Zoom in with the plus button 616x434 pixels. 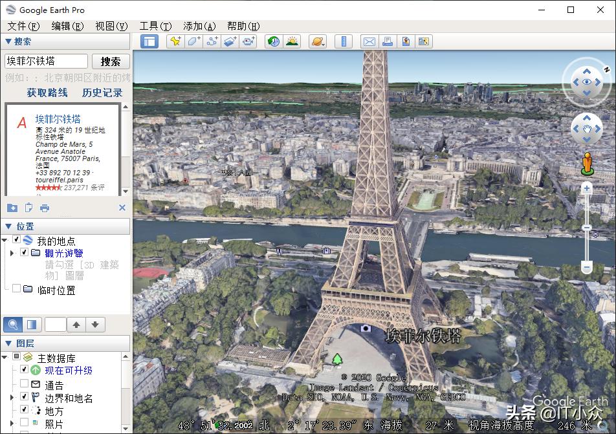586,188
